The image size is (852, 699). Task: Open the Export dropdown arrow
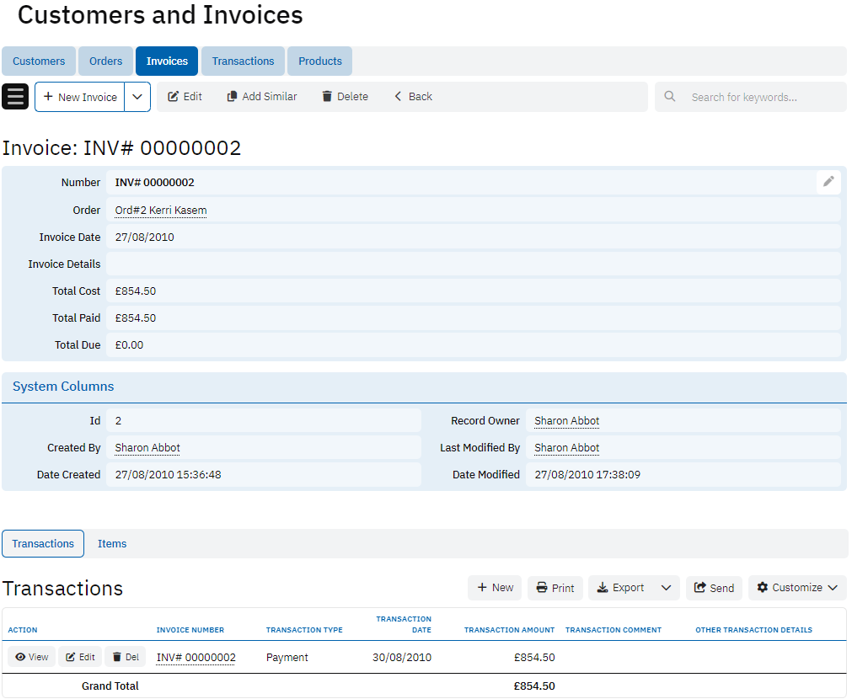[x=666, y=588]
